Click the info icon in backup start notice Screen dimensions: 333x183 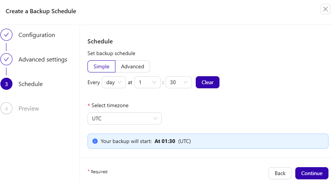[x=95, y=141]
